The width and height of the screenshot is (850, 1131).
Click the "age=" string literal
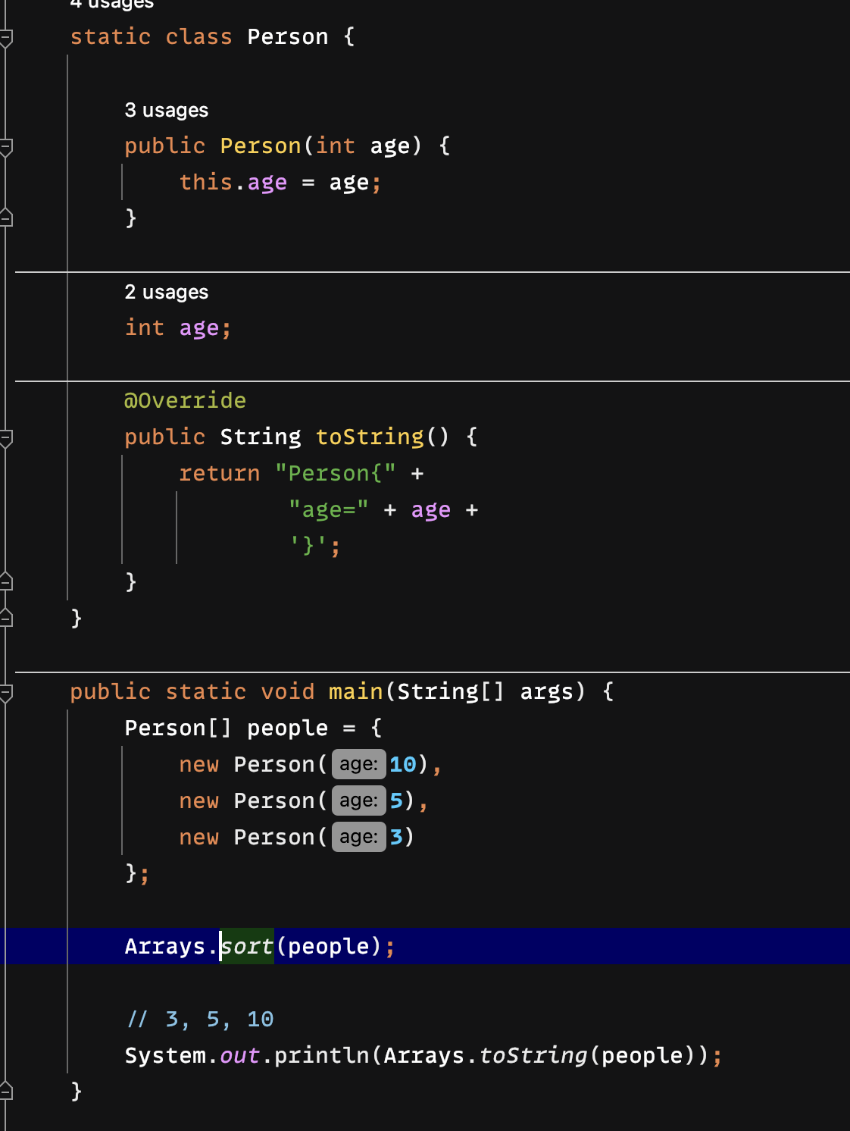[329, 509]
